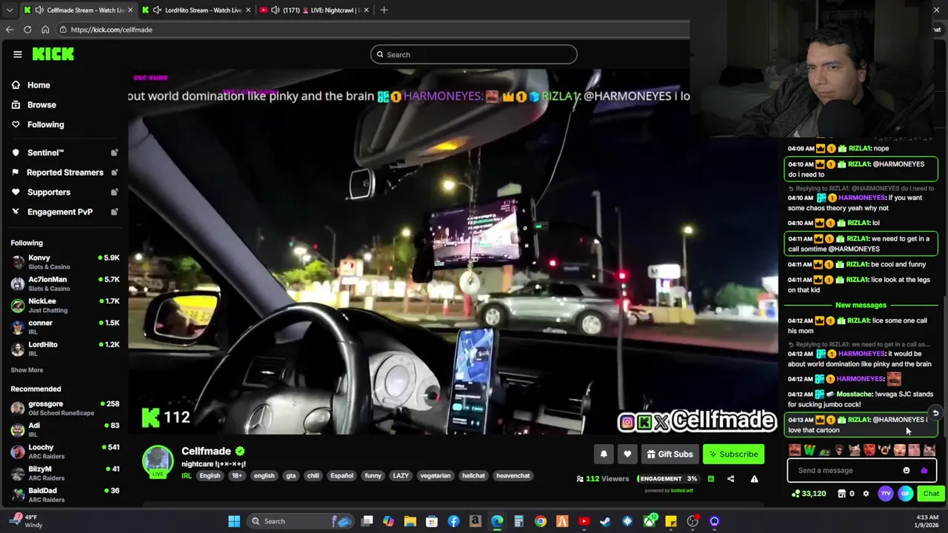Viewport: 948px width, 533px height.
Task: Click the purple gift icon in chat input
Action: 924,471
